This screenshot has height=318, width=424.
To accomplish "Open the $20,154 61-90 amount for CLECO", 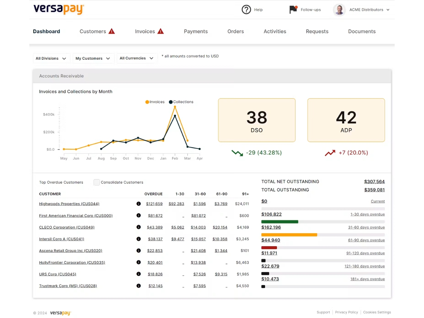I will tap(220, 227).
